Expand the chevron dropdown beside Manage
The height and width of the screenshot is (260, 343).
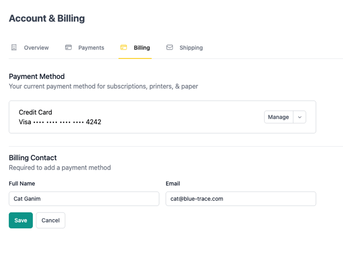click(x=300, y=117)
